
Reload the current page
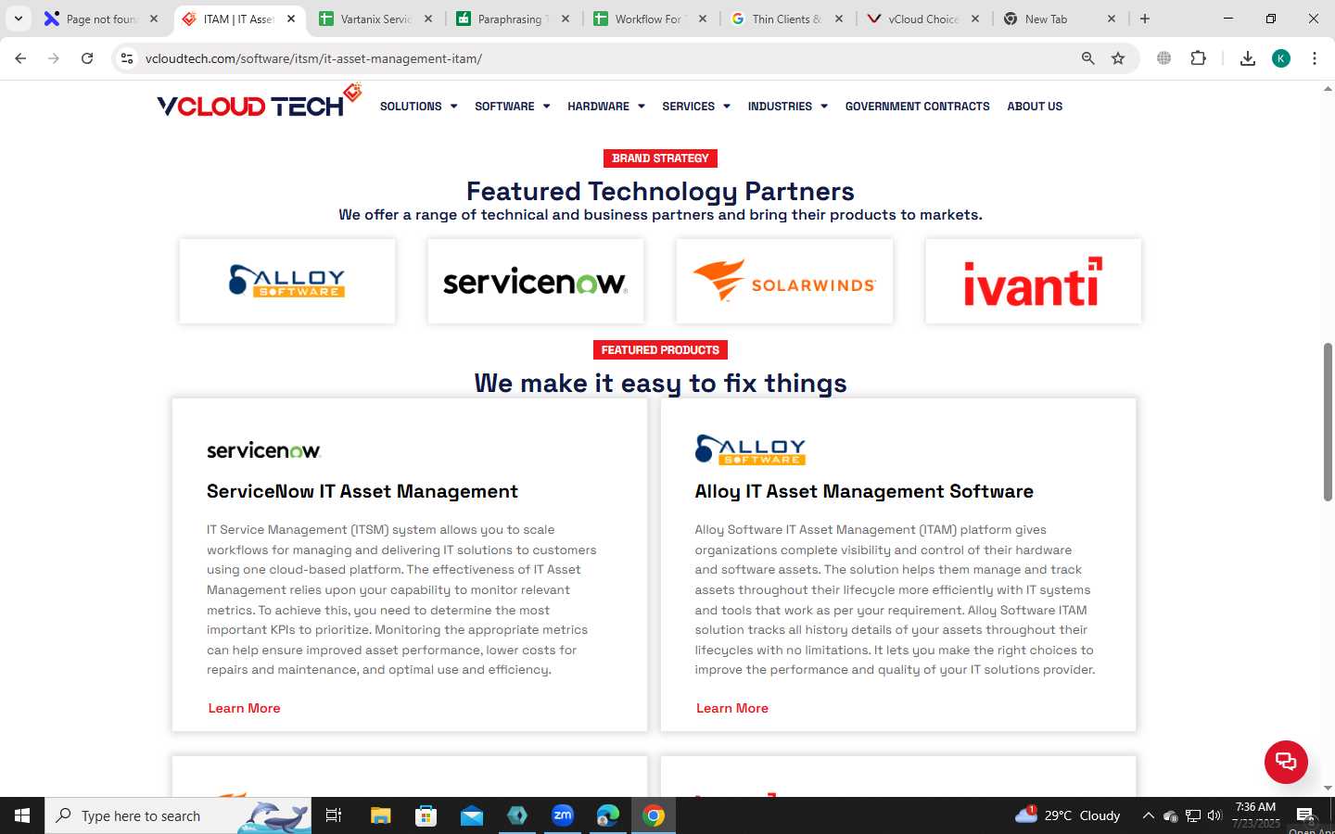coord(87,58)
